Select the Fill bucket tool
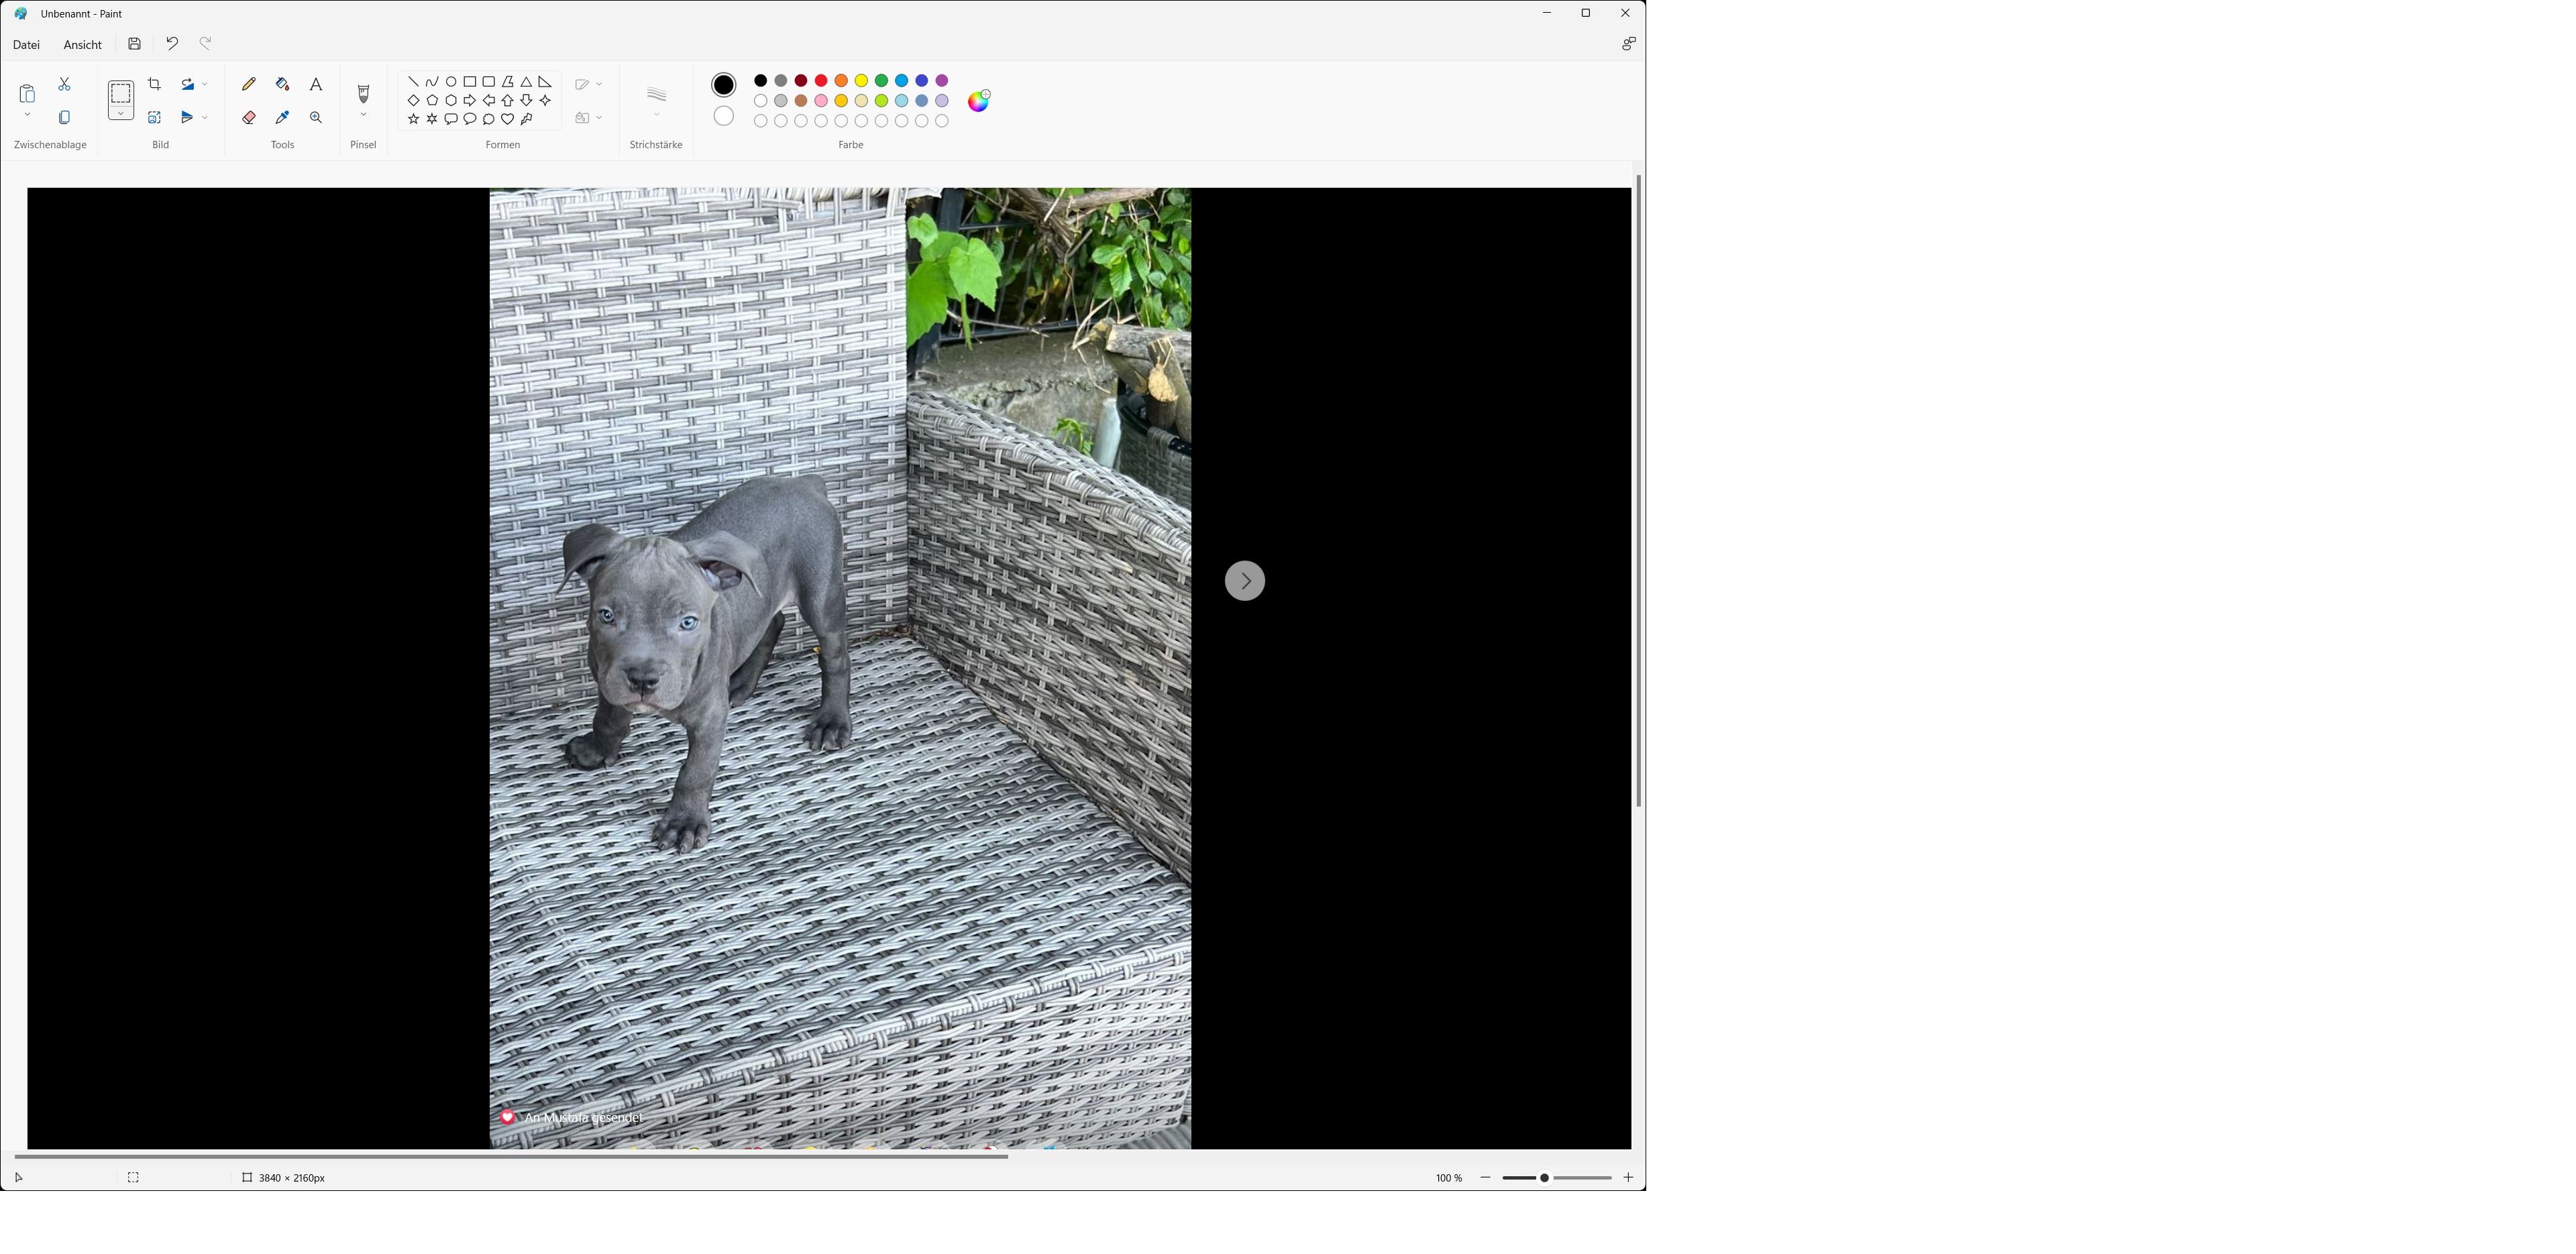Screen dimensions: 2576x1254 282,84
